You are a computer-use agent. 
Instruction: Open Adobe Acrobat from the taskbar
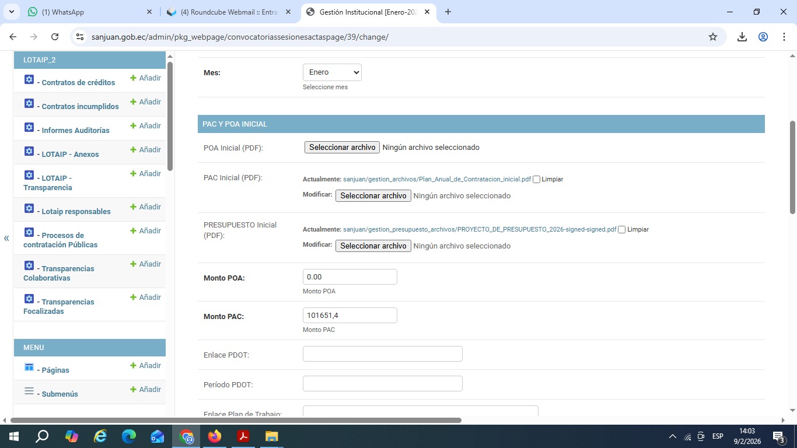(243, 436)
